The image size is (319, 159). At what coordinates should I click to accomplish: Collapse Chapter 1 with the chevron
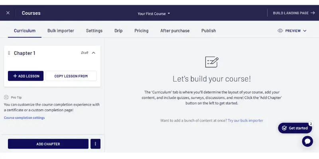coord(94,53)
